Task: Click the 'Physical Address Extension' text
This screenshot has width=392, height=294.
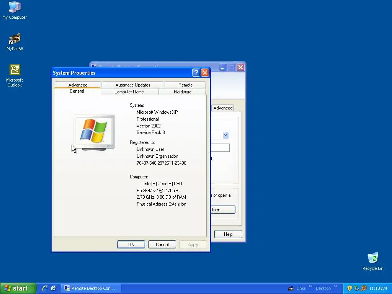Action: 161,204
